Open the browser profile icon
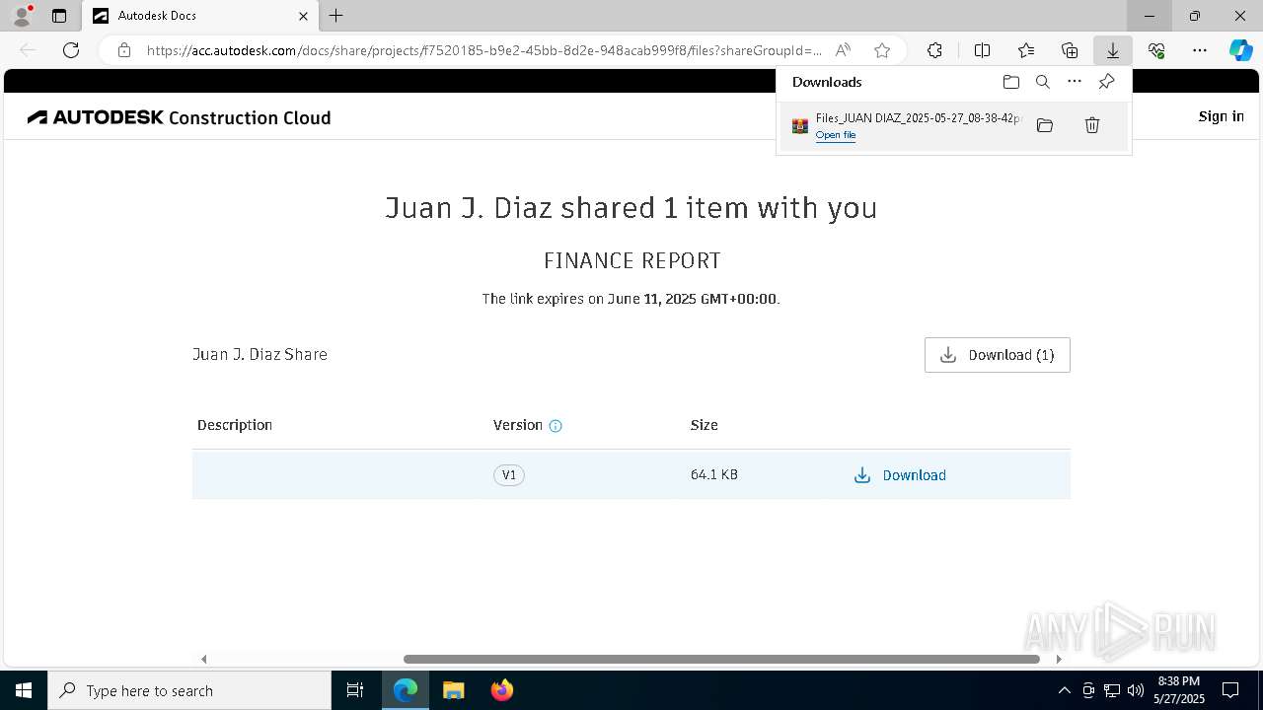This screenshot has width=1263, height=710. pos(22,16)
